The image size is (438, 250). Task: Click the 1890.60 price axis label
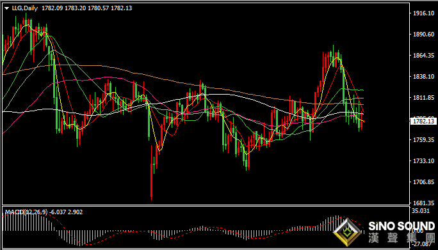[423, 35]
